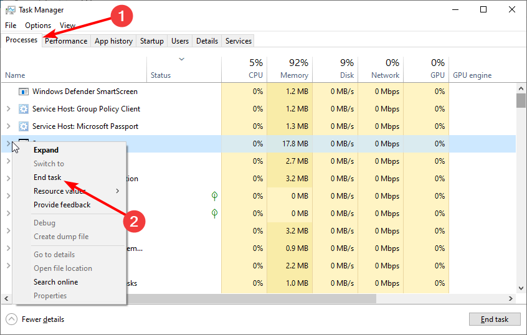The height and width of the screenshot is (335, 527).
Task: Expand Service Host: Microsoft Passport row
Action: [8, 126]
